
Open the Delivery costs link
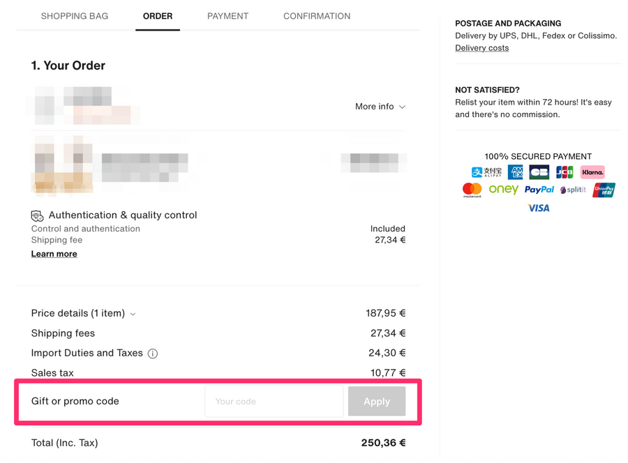click(x=481, y=48)
